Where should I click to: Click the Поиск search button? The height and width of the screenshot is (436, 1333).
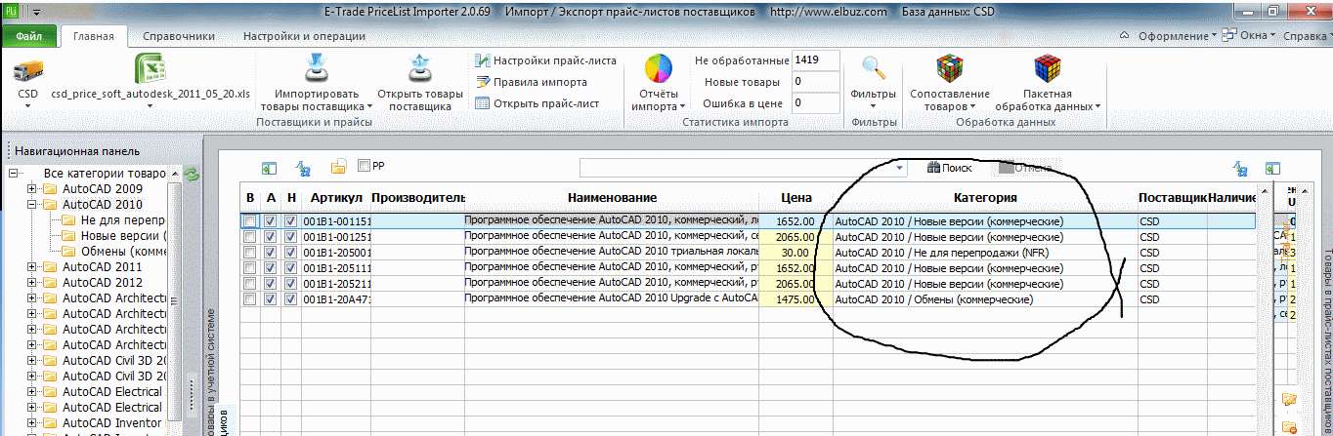pos(950,168)
